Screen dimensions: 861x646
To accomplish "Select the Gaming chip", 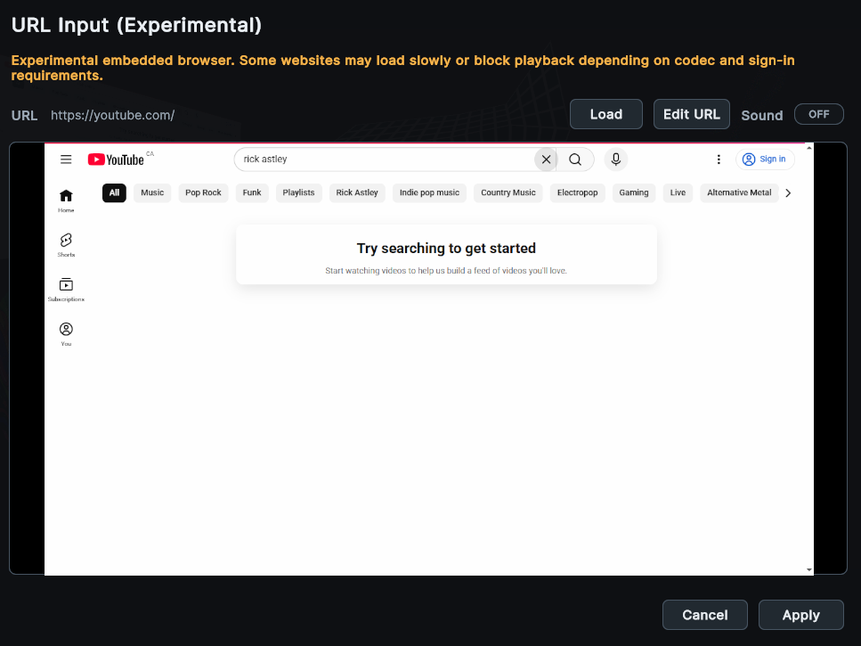I will click(x=634, y=192).
